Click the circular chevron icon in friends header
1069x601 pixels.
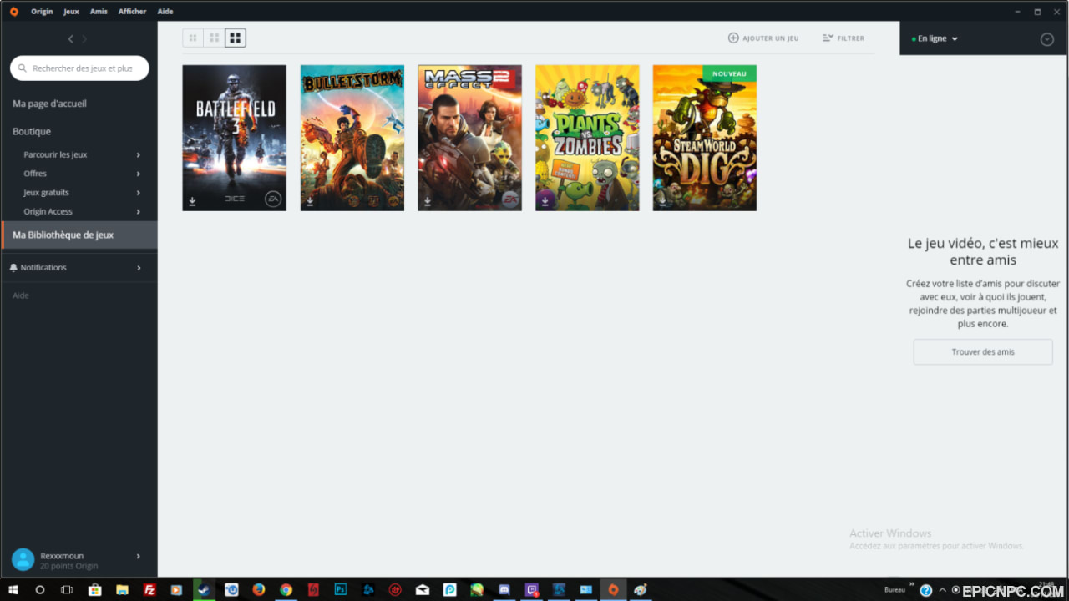[1047, 39]
